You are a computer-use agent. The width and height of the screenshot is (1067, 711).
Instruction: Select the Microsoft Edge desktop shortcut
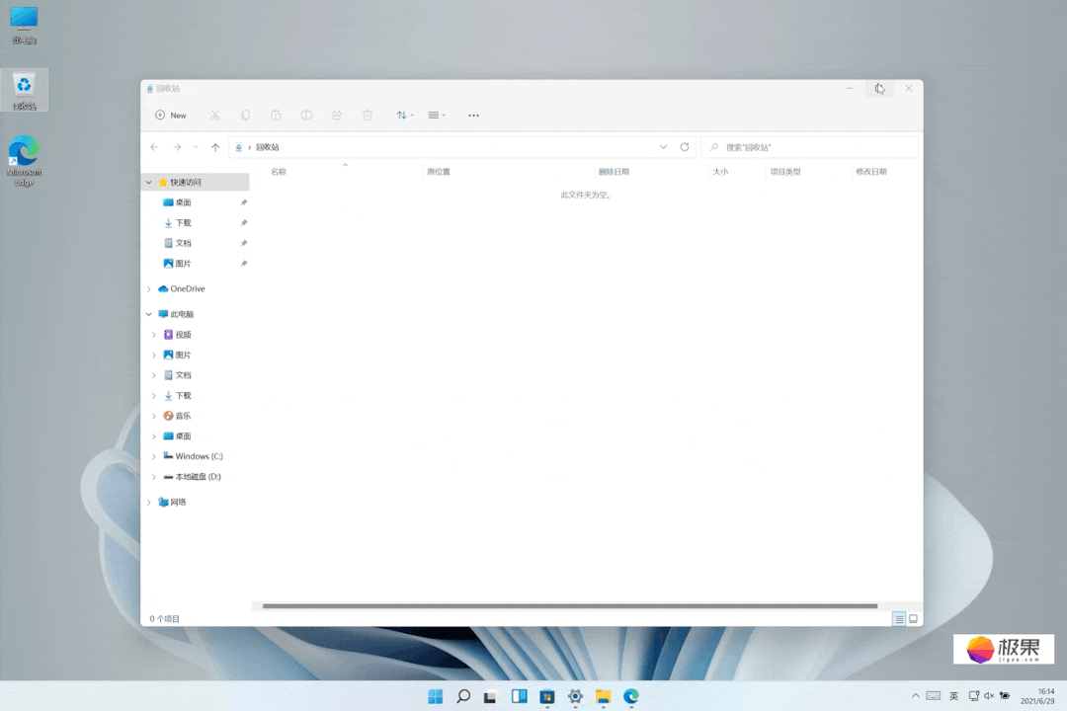(x=24, y=161)
